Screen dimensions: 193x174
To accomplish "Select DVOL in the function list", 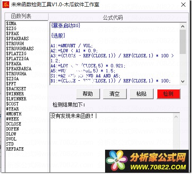I will pos(11,139).
